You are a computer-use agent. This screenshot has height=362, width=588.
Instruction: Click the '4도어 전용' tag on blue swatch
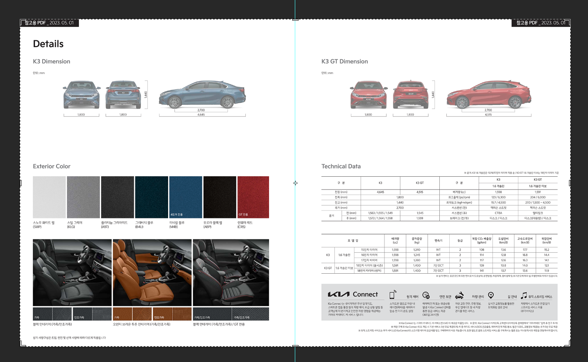pos(177,215)
